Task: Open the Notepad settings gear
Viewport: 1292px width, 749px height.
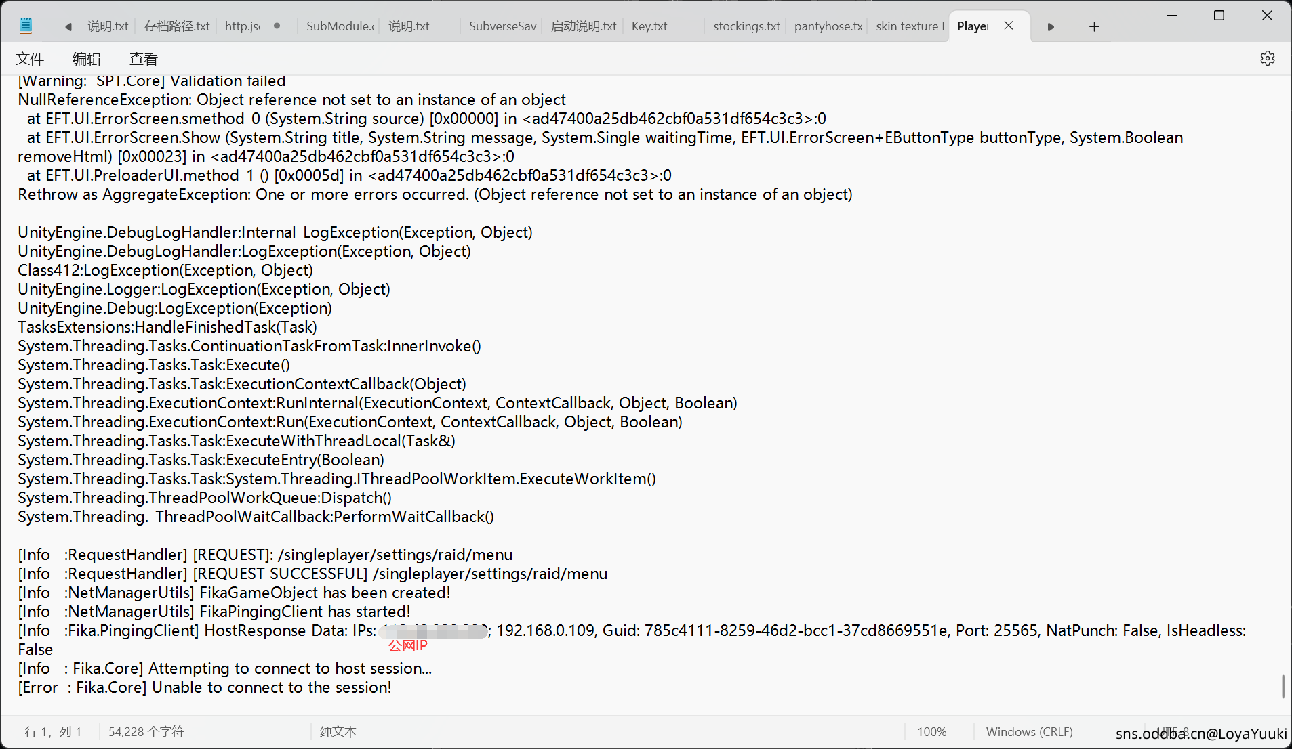Action: pyautogui.click(x=1267, y=58)
